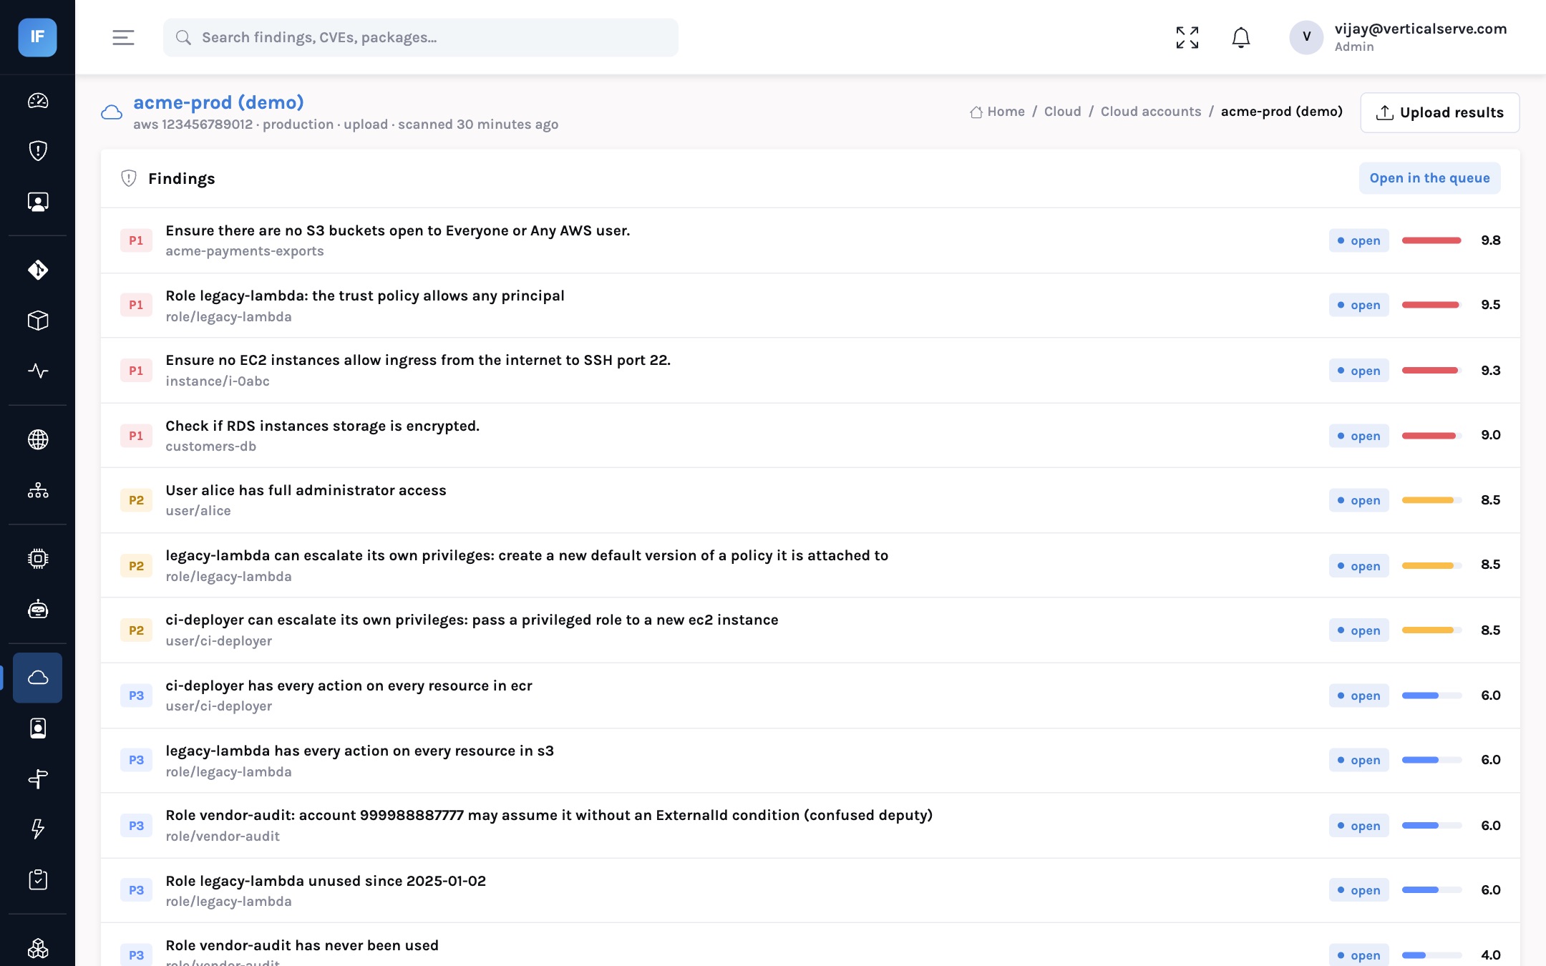Click Open in the queue button
Screen dimensions: 1546x966
[x=1429, y=178]
